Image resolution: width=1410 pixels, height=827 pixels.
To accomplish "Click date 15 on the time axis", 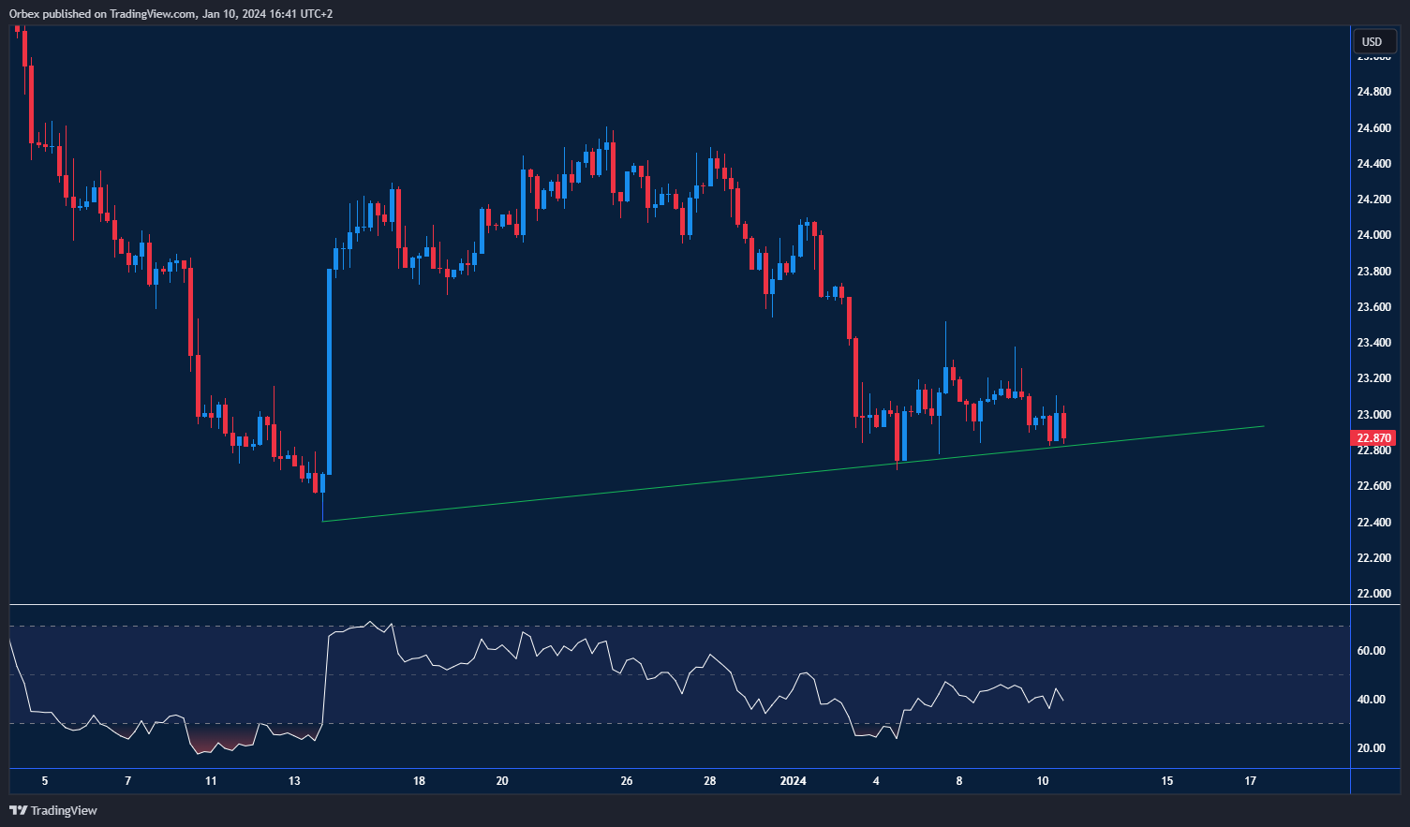I will pyautogui.click(x=1167, y=781).
